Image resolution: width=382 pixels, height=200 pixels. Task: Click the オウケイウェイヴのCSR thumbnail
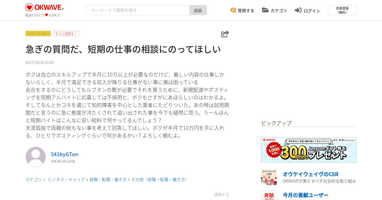[269, 177]
